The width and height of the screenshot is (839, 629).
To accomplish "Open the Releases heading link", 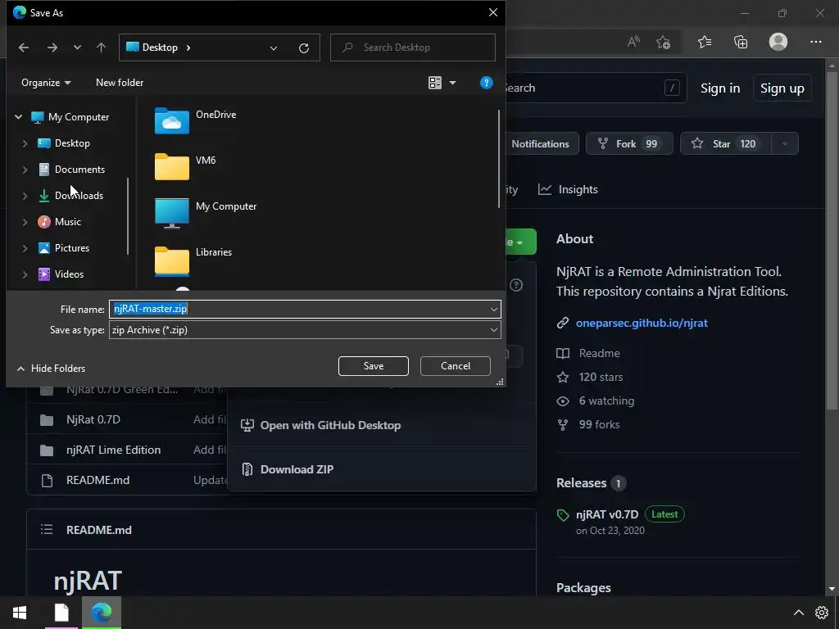I will (581, 483).
